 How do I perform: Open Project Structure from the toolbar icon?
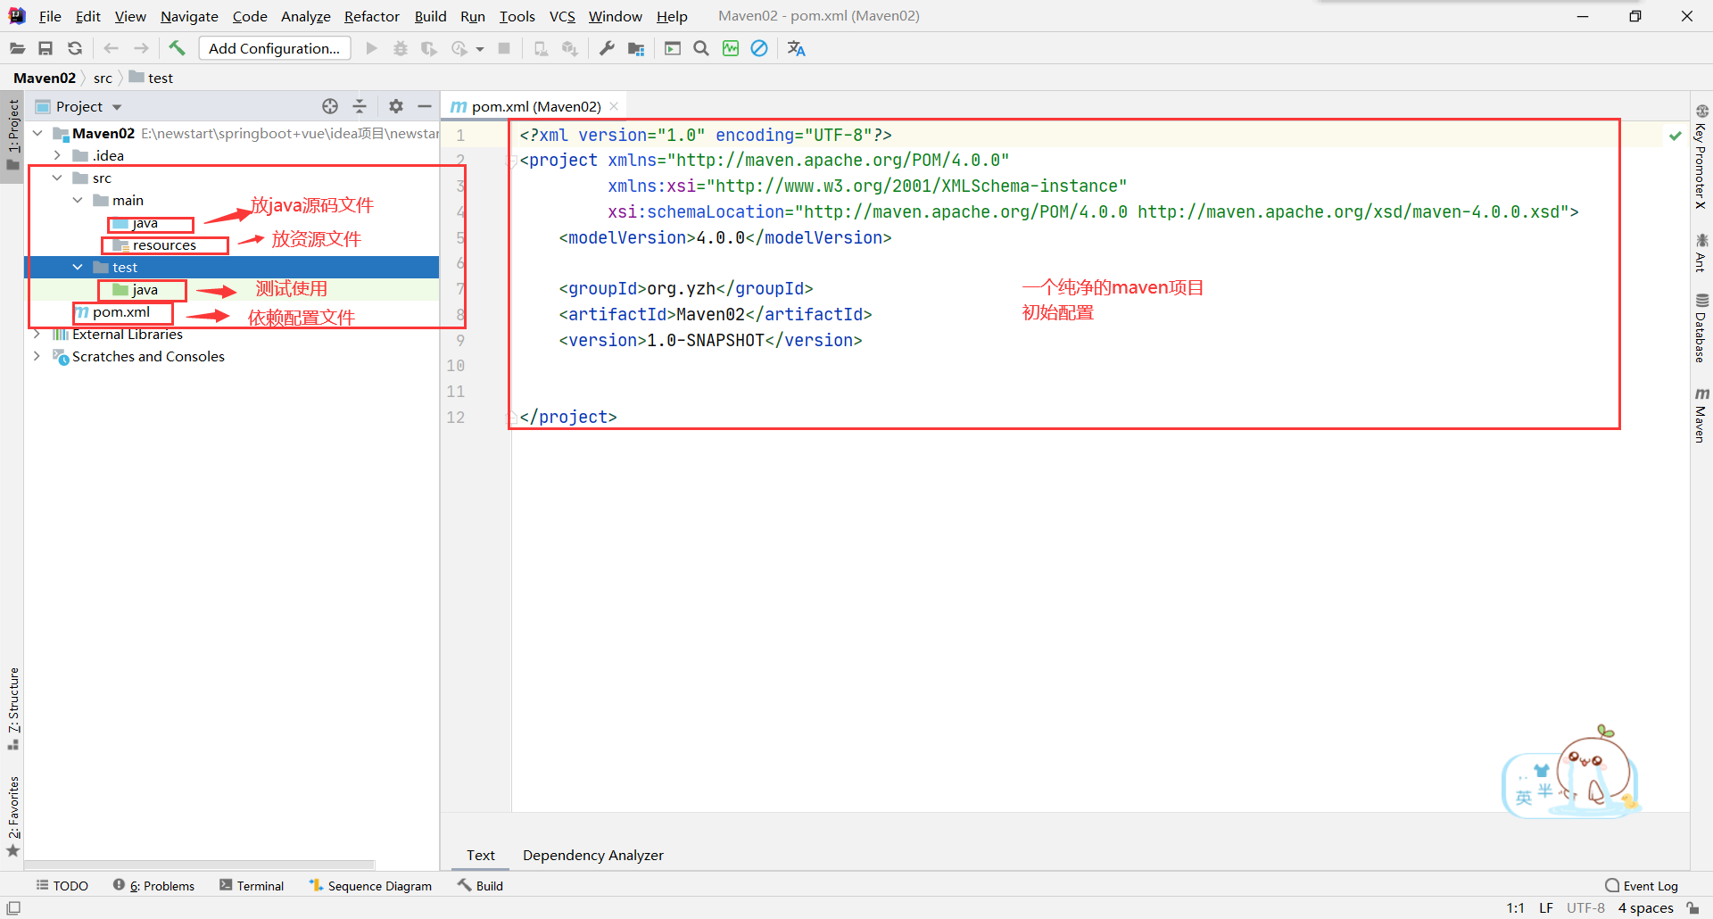(636, 48)
